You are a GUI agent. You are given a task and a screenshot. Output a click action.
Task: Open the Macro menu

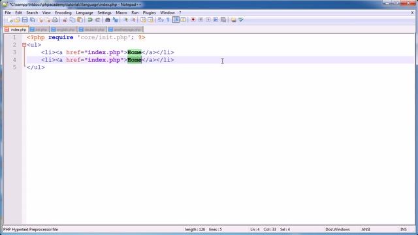pos(121,12)
